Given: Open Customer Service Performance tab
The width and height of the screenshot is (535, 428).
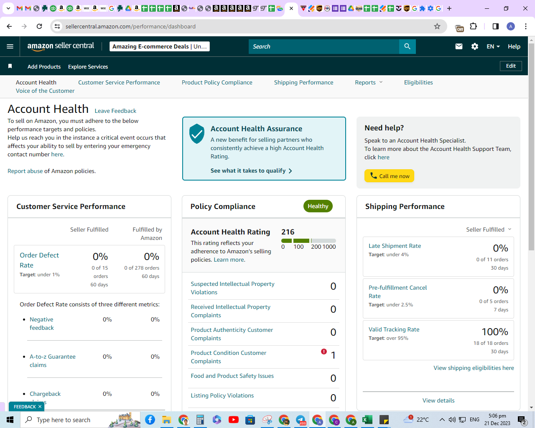Looking at the screenshot, I should [x=119, y=82].
